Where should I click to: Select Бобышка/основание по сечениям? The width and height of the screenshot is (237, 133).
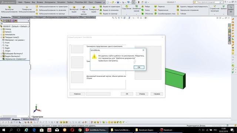[51, 10]
